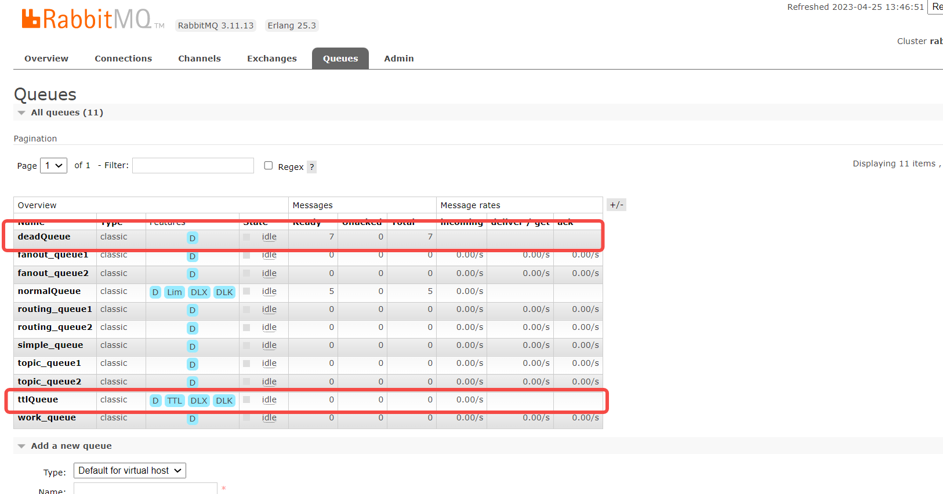Image resolution: width=943 pixels, height=494 pixels.
Task: Click the D badge in the simple_queue row
Action: click(x=193, y=346)
